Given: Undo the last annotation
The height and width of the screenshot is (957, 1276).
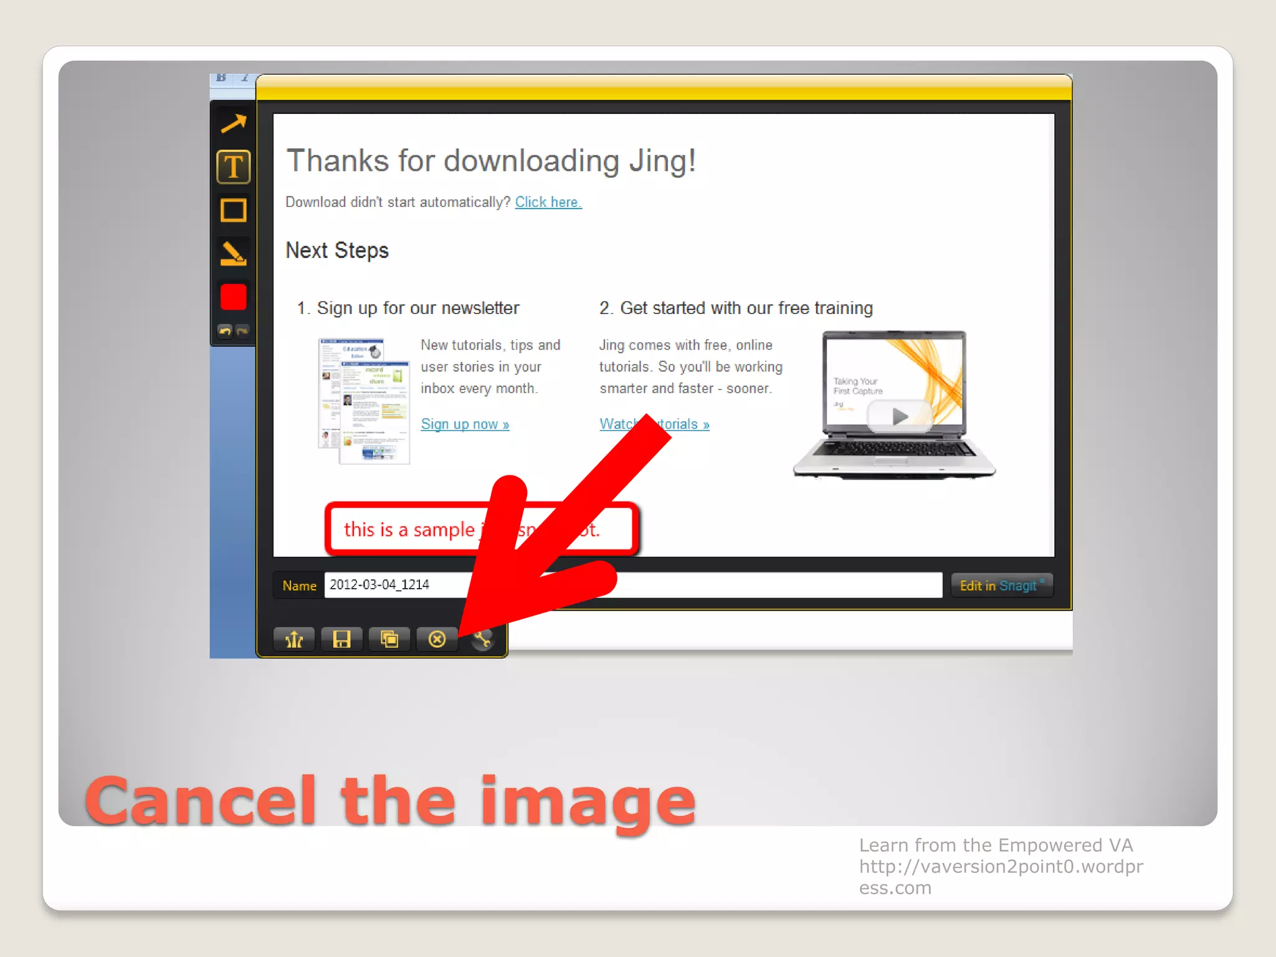Looking at the screenshot, I should click(x=225, y=330).
